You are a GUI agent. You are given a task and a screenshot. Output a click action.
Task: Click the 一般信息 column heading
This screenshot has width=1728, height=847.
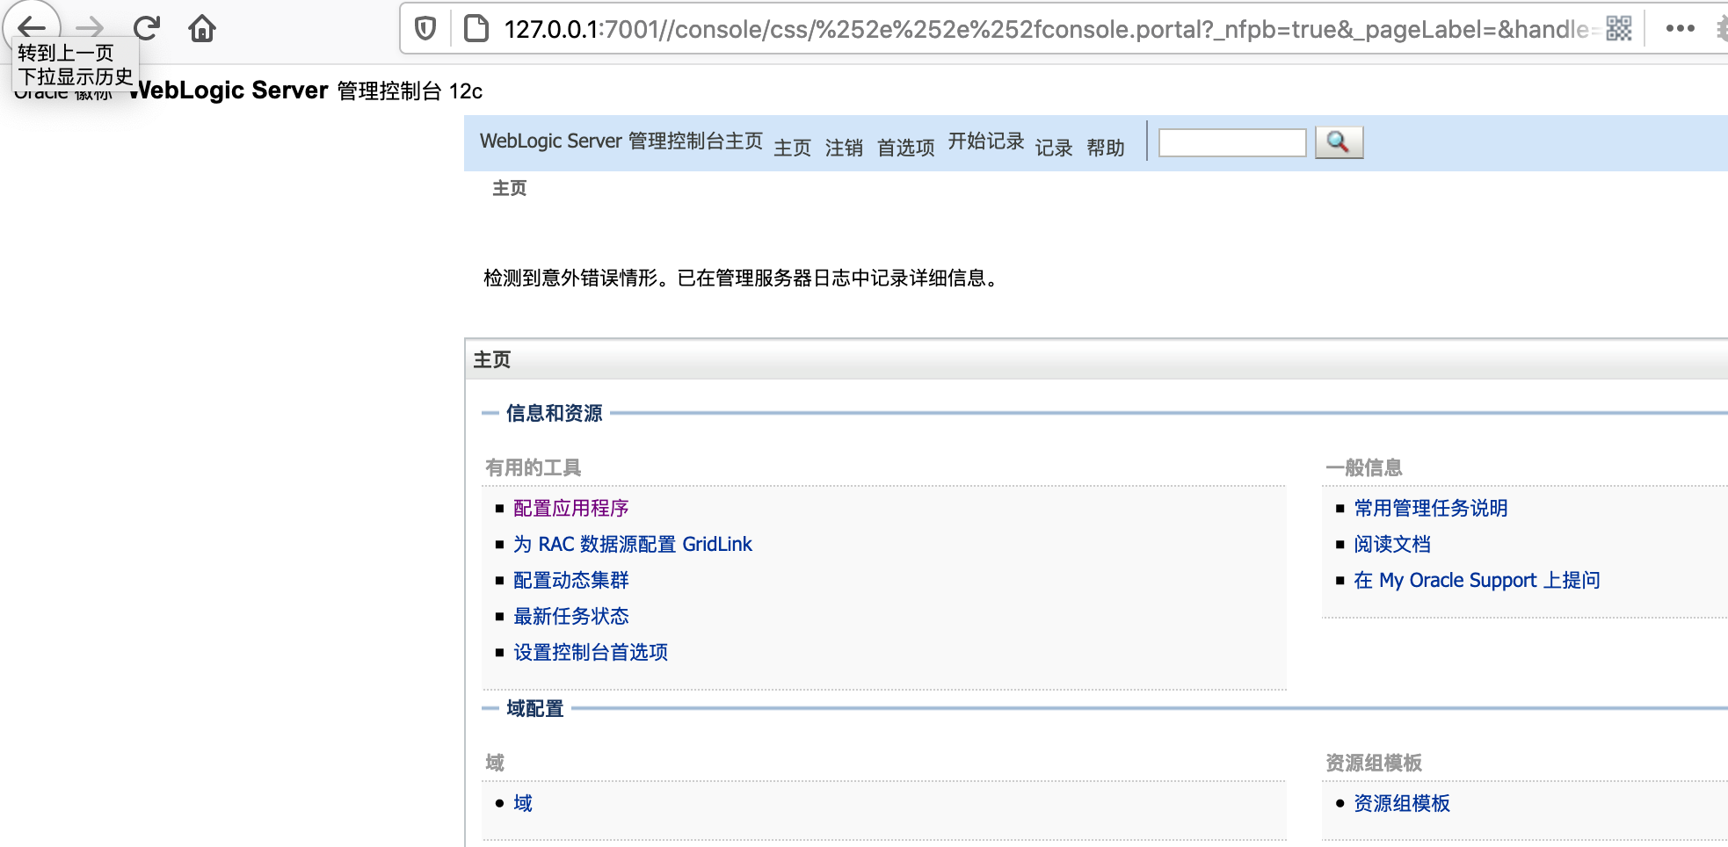[x=1364, y=467]
